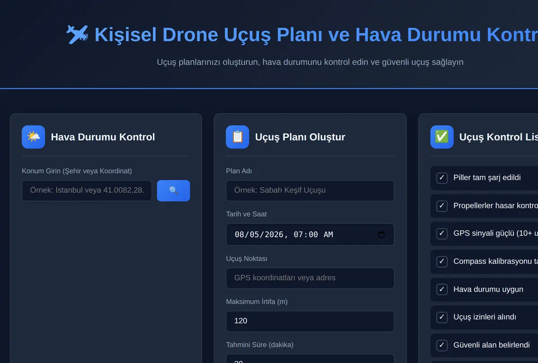
Task: Click the Tarih ve Saat datetime field
Action: pyautogui.click(x=310, y=235)
